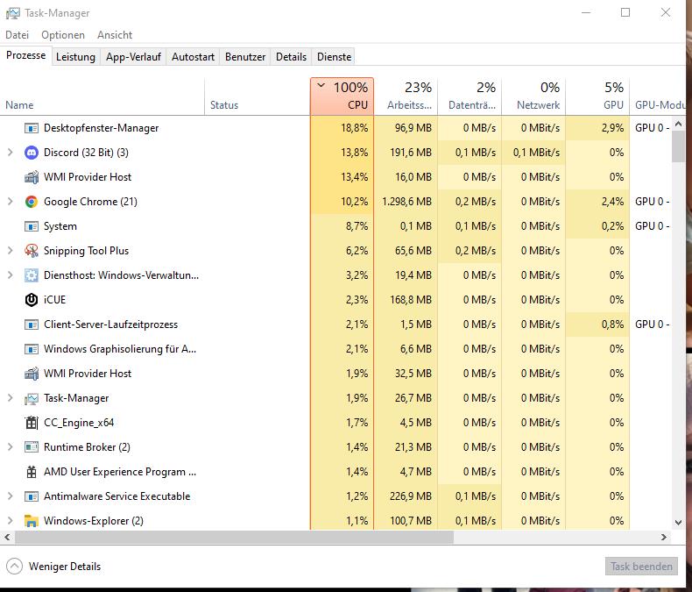Click the iCUE icon
The image size is (692, 592).
32,300
